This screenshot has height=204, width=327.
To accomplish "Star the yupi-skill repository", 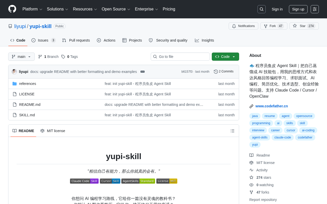I will tap(304, 26).
